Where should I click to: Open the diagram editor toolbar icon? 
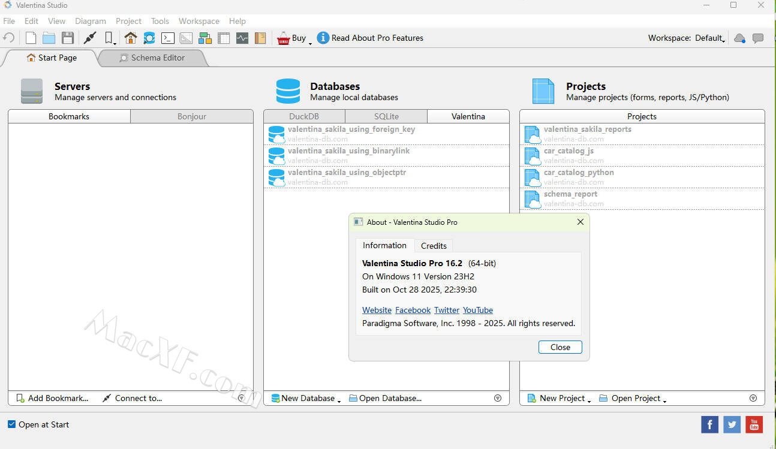click(x=205, y=38)
